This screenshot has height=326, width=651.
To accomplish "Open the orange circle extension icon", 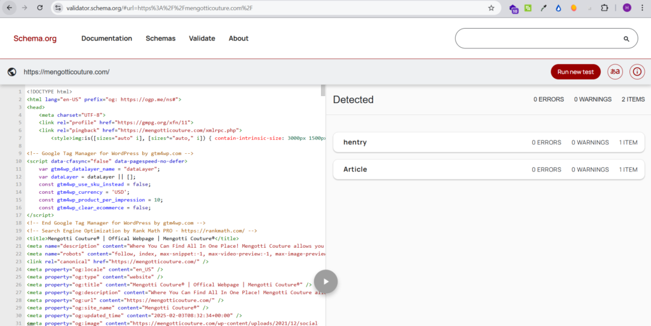I will click(574, 8).
